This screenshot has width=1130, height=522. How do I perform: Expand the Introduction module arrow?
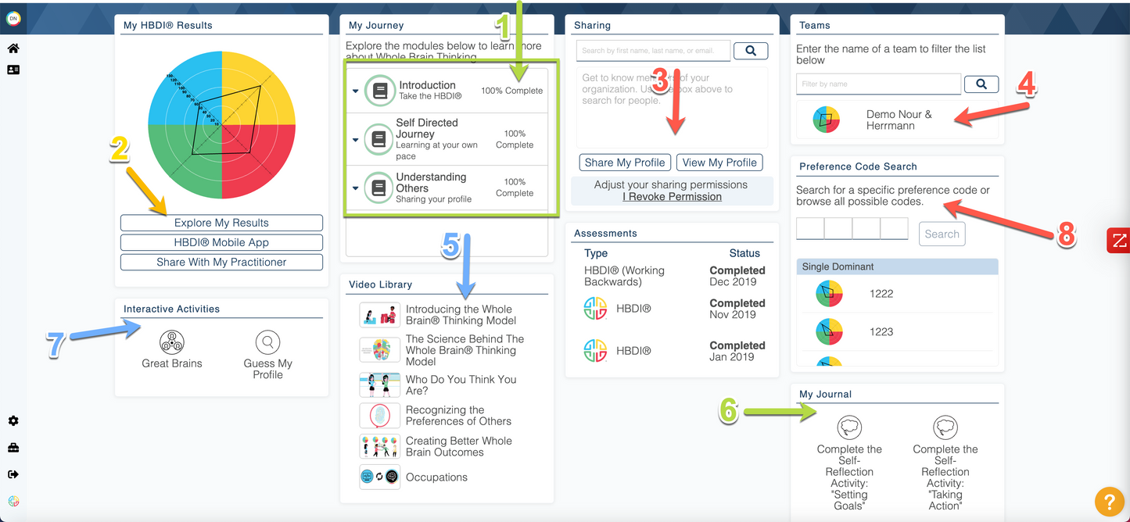coord(356,91)
